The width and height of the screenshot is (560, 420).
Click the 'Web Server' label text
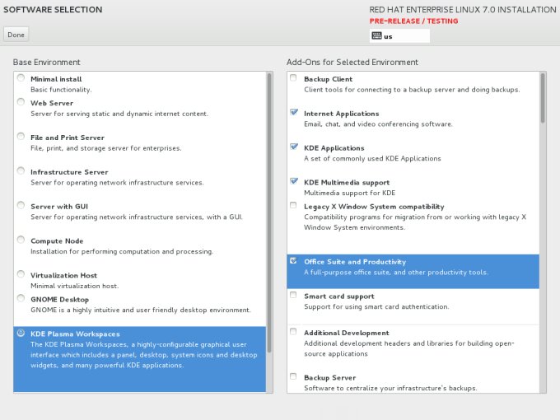point(52,103)
